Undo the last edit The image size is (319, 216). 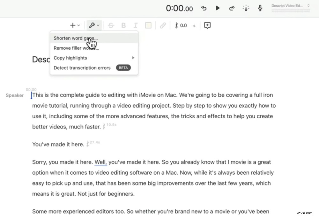click(204, 8)
